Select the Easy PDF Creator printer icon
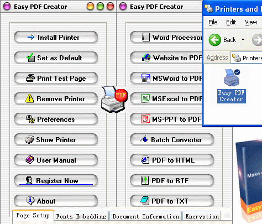Viewport: 262px width, 224px height. click(x=232, y=78)
